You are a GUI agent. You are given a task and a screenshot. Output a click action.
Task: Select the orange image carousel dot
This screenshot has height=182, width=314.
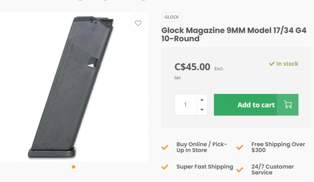coord(73,167)
